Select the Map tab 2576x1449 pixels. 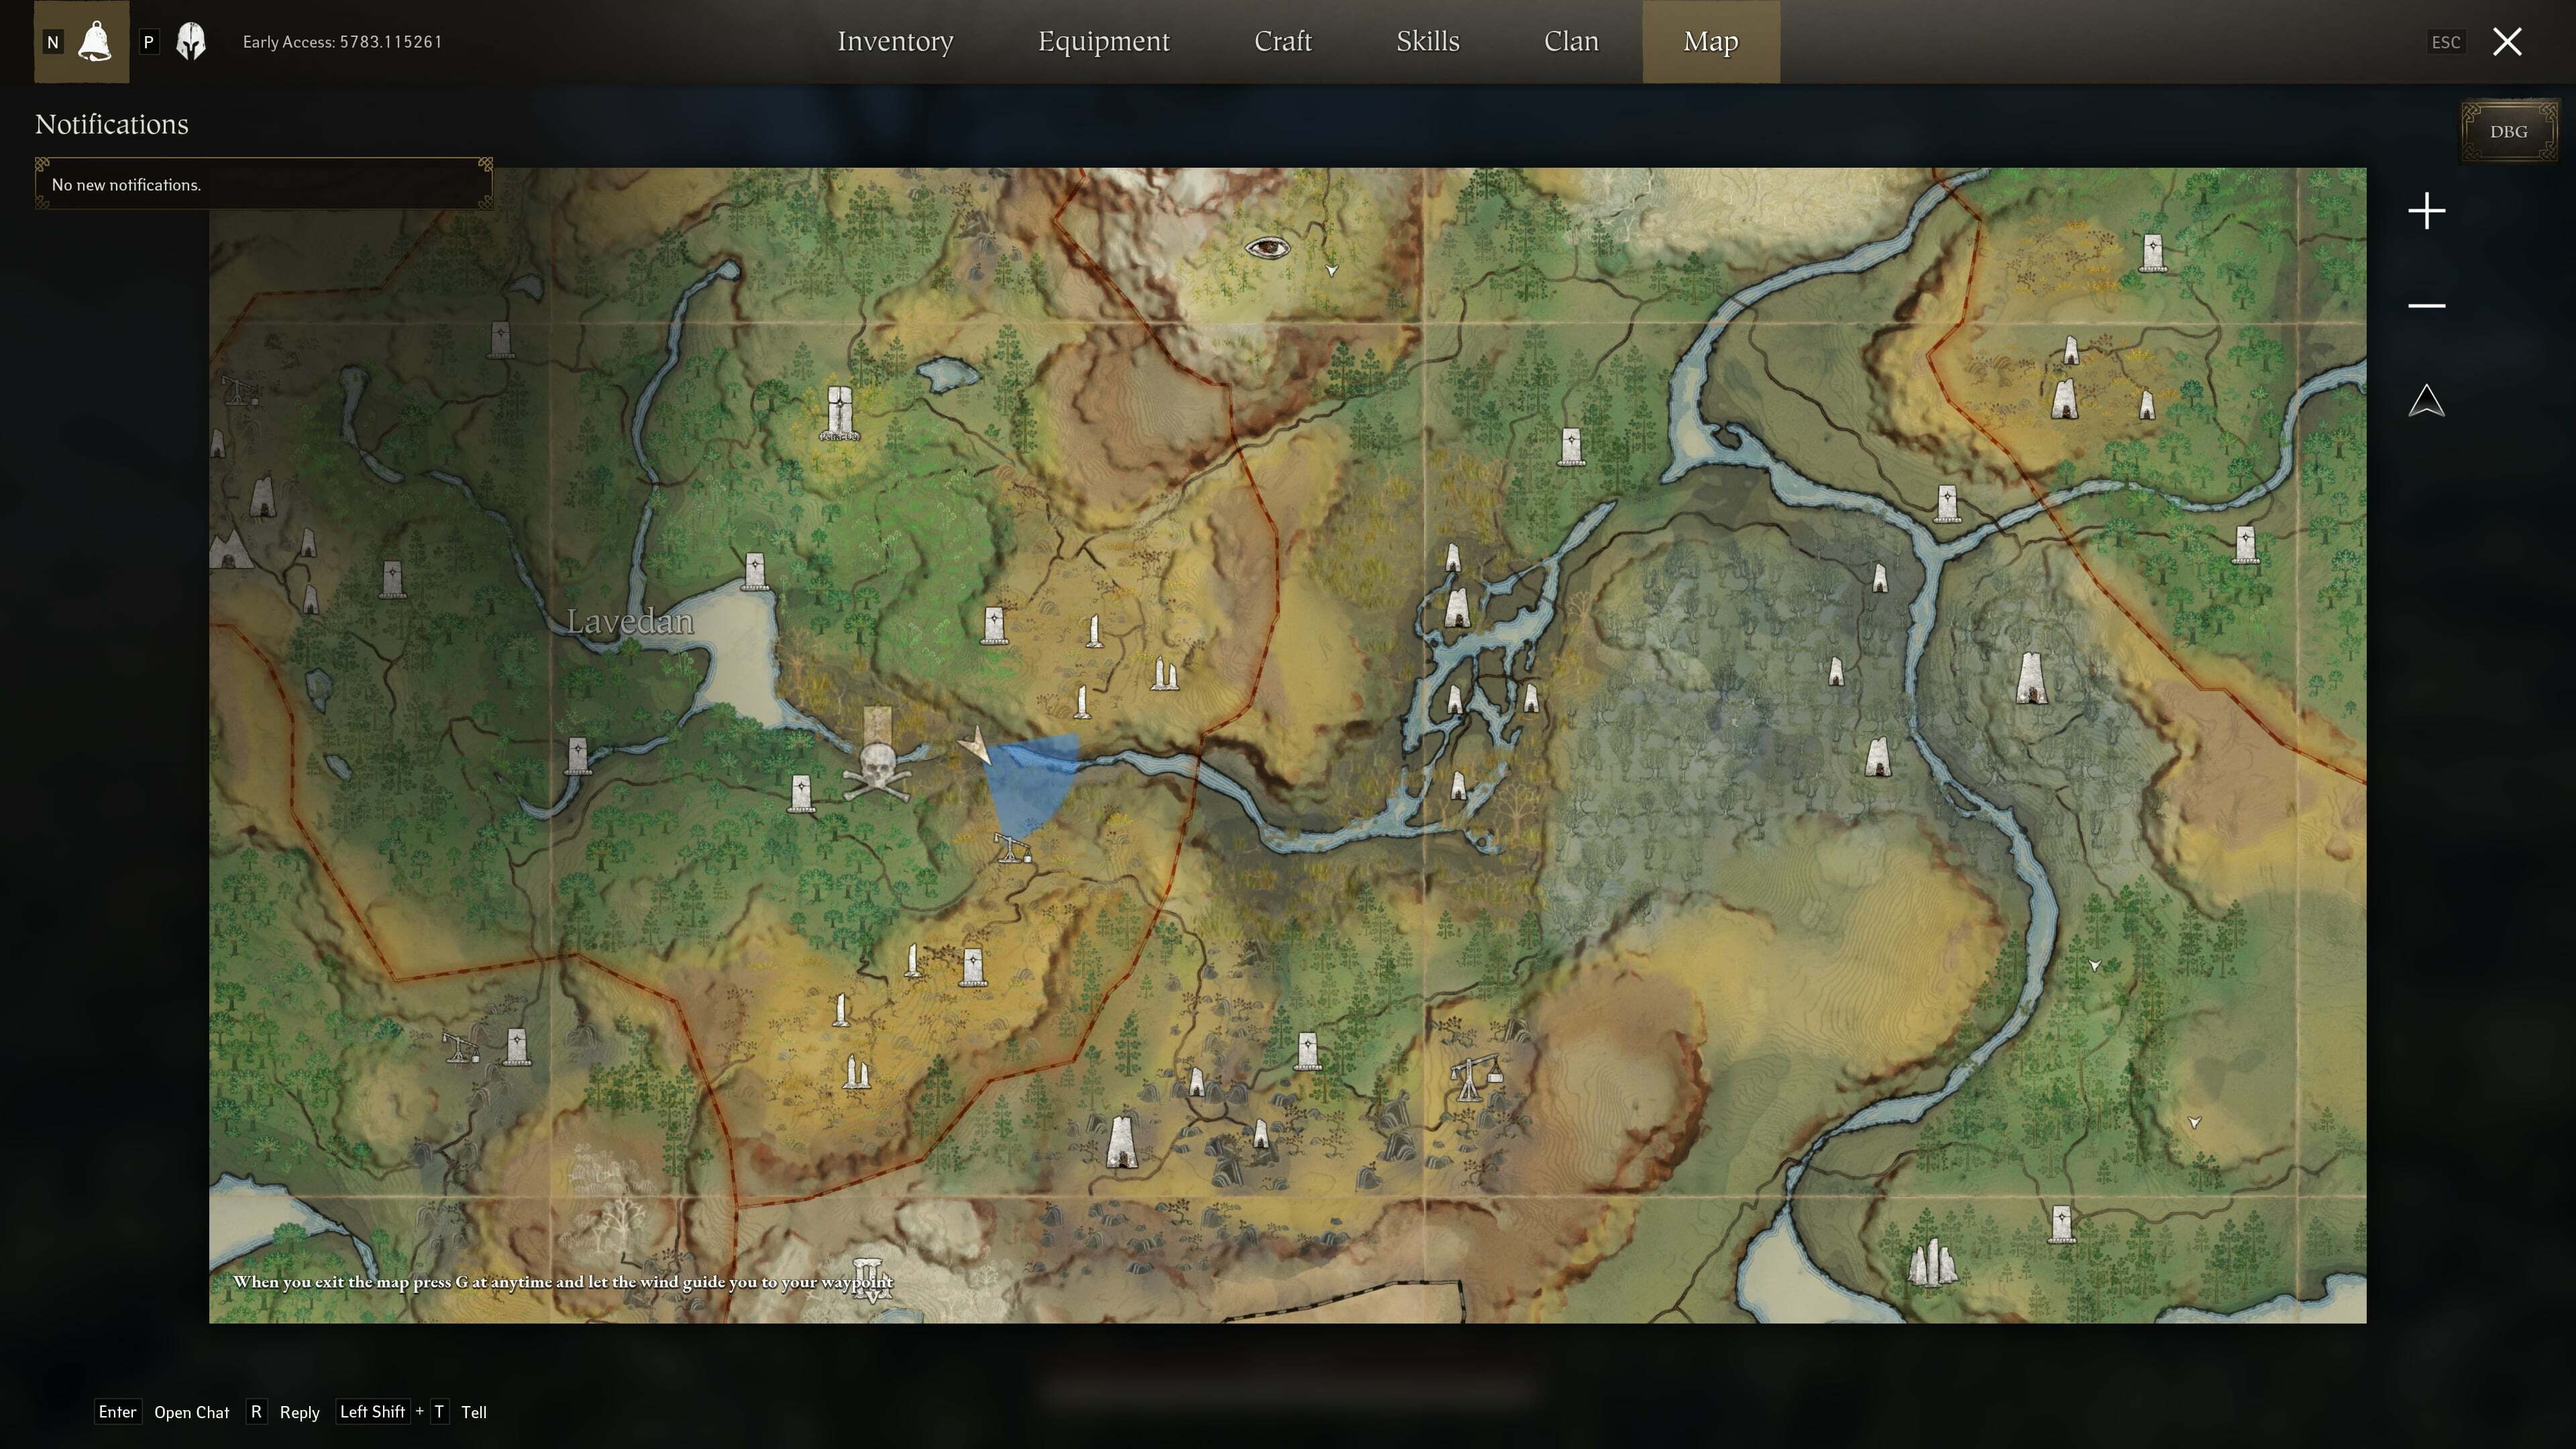(1710, 41)
